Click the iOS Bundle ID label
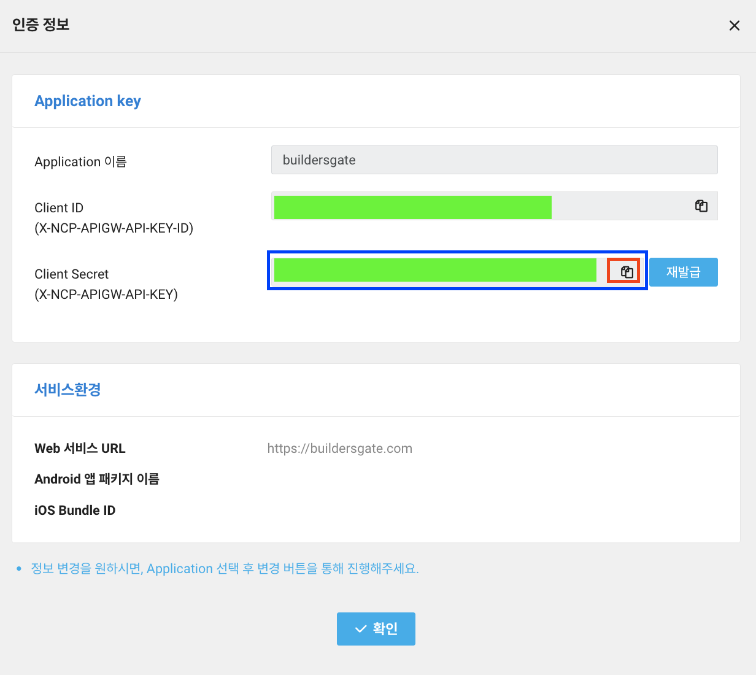Image resolution: width=756 pixels, height=675 pixels. tap(75, 511)
